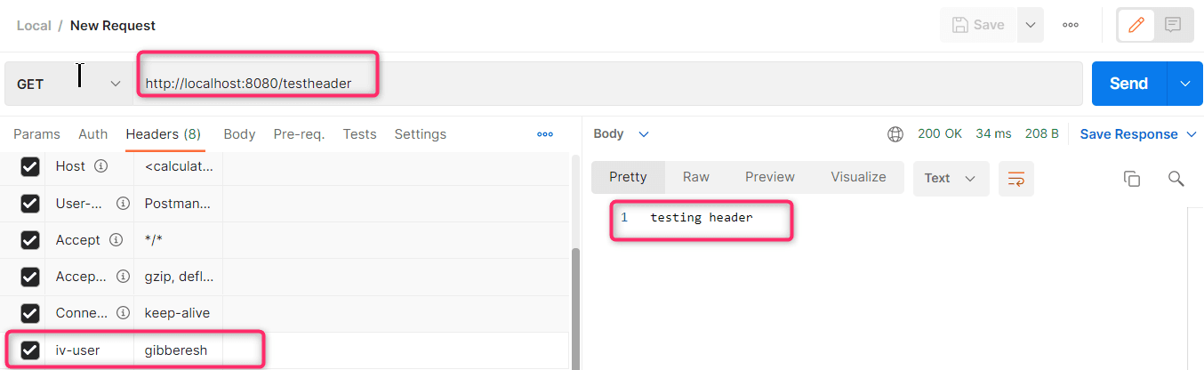Click the Send button
The height and width of the screenshot is (370, 1204).
tap(1129, 84)
